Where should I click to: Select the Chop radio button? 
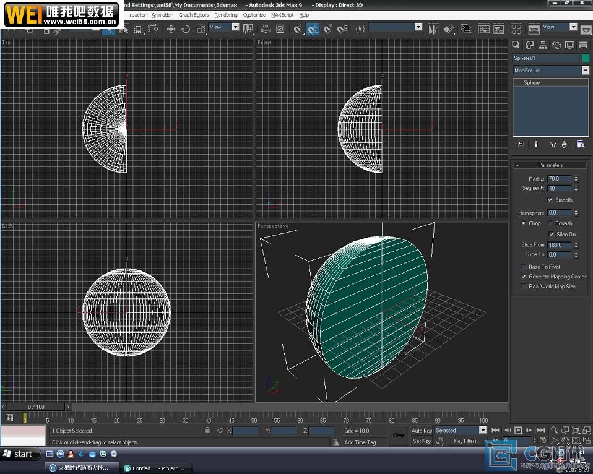524,223
